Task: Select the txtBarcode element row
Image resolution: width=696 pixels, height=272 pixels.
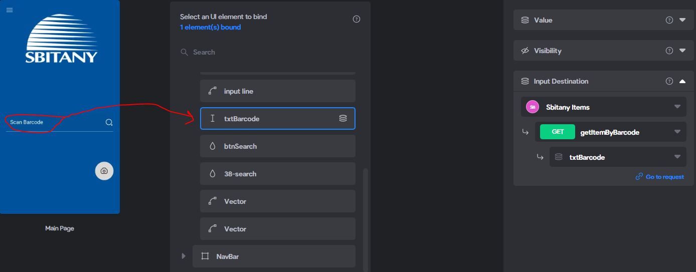Action: point(278,119)
